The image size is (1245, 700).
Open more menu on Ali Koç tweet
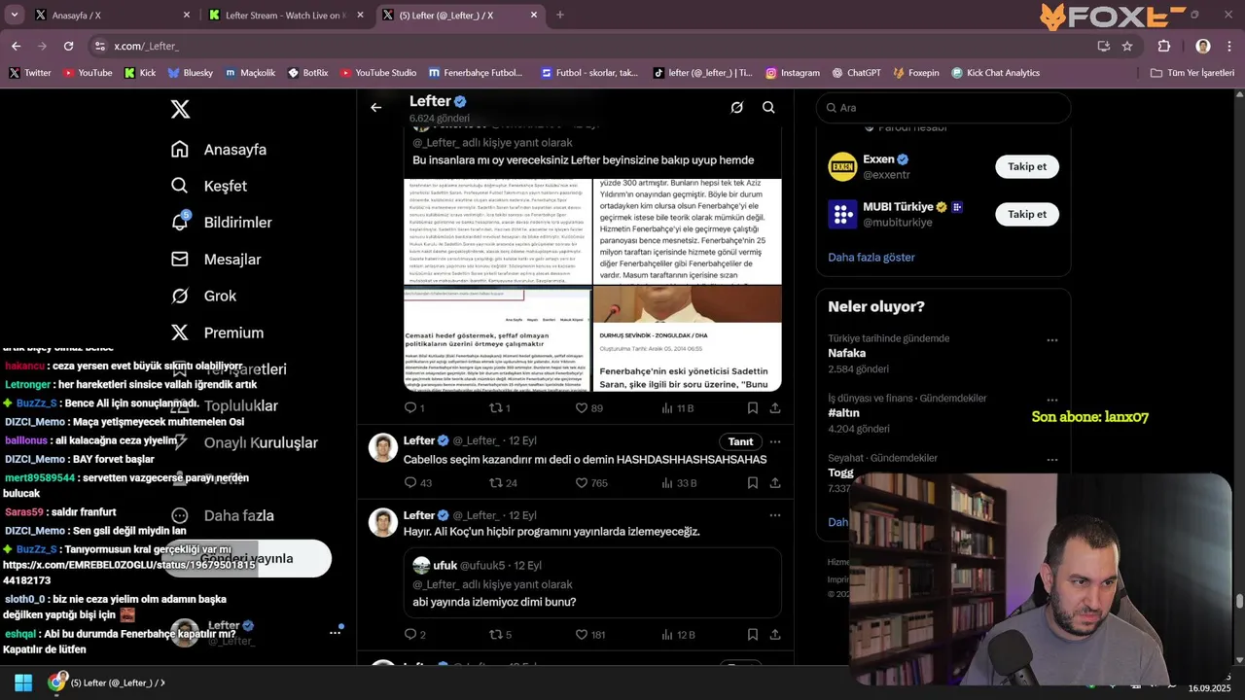pyautogui.click(x=775, y=515)
